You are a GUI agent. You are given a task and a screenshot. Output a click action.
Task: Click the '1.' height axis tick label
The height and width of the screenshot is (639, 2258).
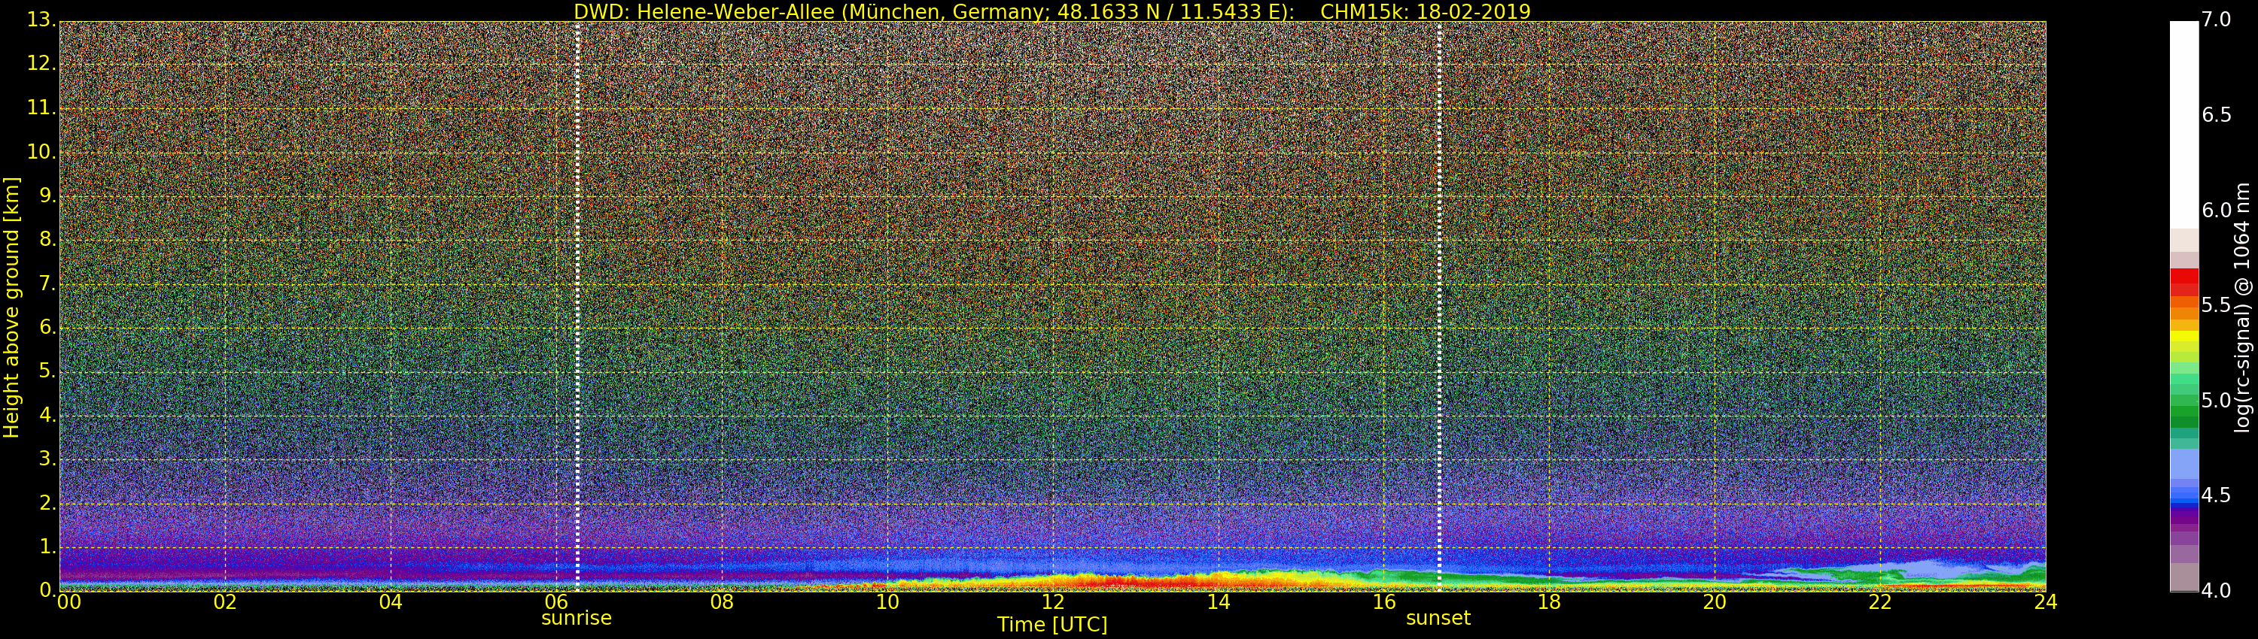[x=47, y=547]
